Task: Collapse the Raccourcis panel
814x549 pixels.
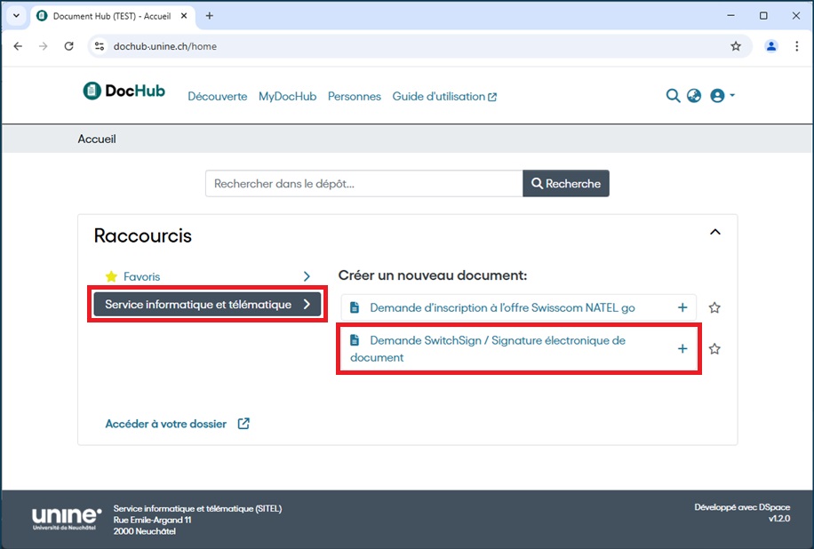Action: point(715,233)
